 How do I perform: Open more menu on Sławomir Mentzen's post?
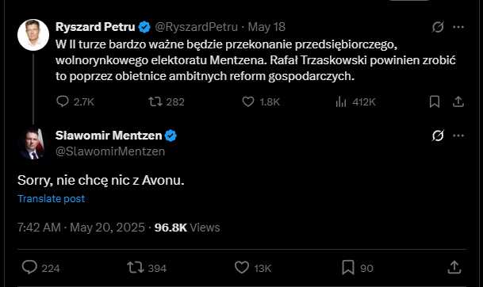pyautogui.click(x=458, y=136)
